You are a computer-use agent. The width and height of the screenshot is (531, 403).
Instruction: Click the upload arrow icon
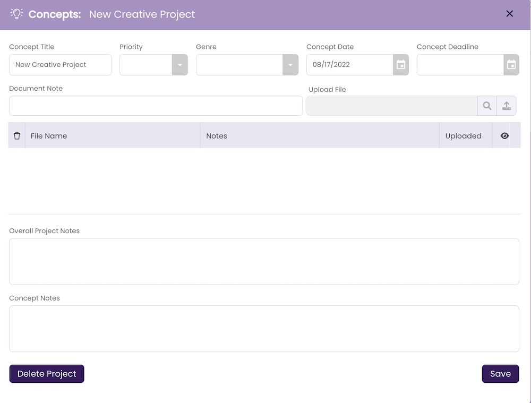point(506,106)
